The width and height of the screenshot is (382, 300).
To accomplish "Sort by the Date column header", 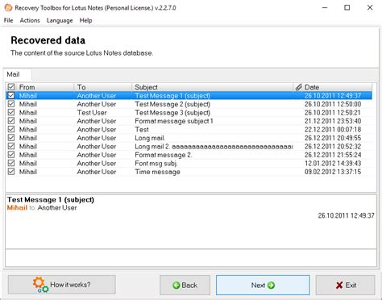I will pos(337,87).
